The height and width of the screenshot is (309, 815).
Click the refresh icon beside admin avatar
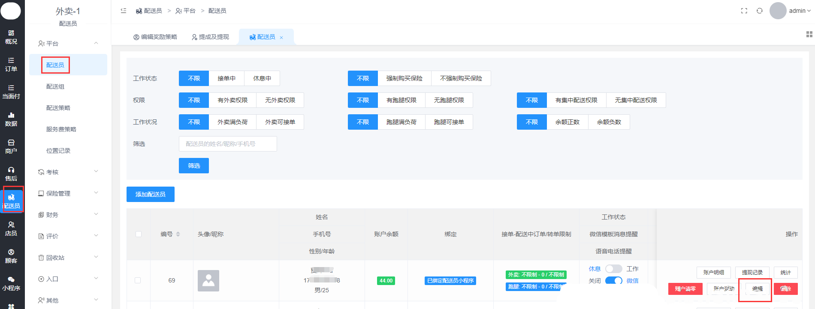point(760,11)
